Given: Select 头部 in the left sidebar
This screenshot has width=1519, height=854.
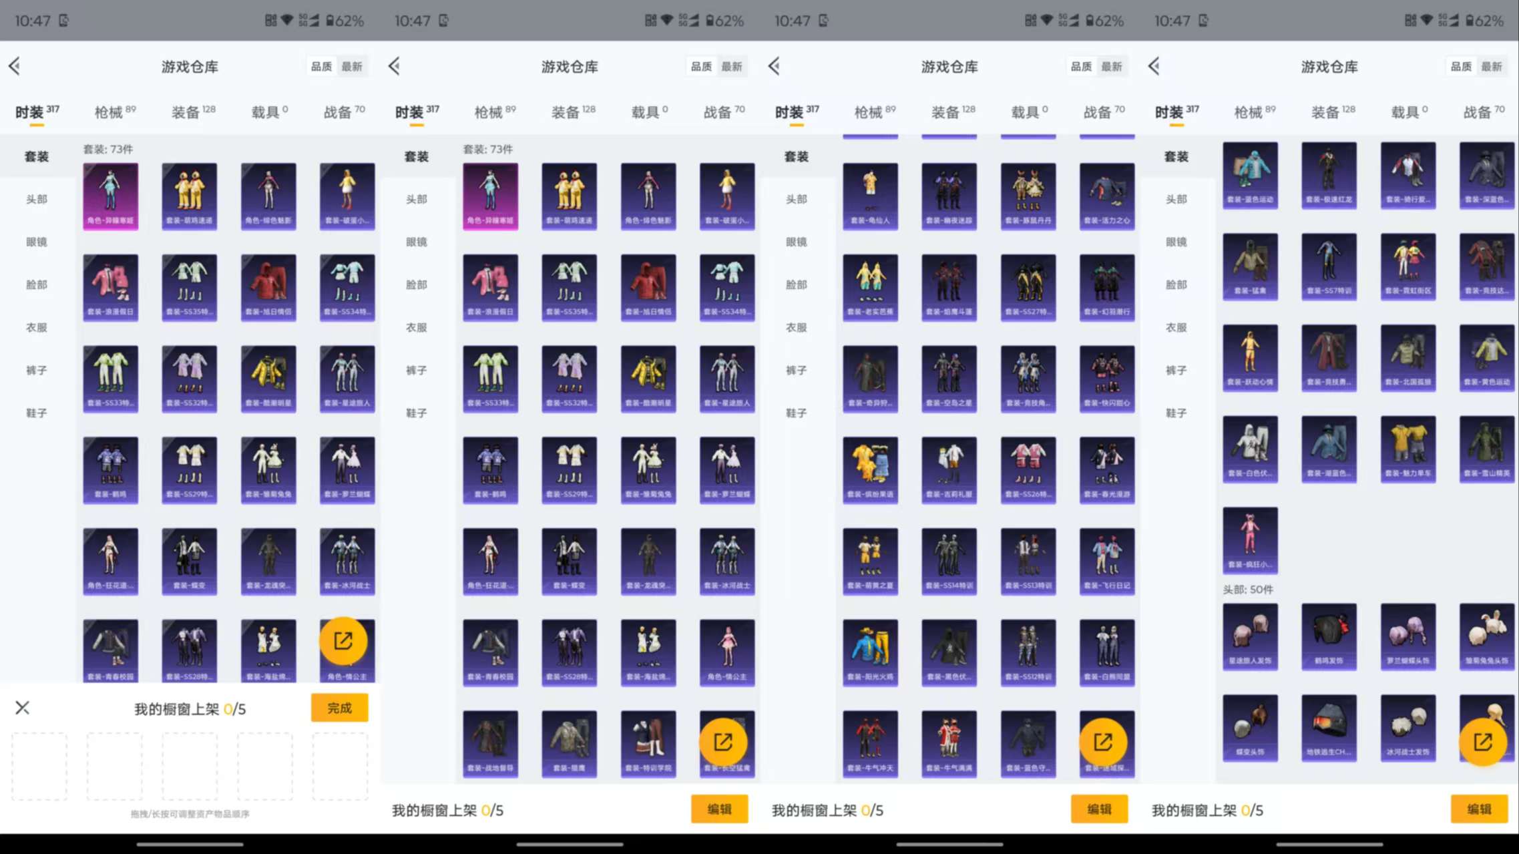Looking at the screenshot, I should tap(37, 198).
